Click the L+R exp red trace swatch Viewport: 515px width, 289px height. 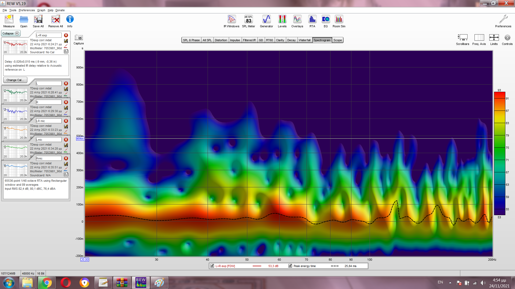[x=257, y=266]
